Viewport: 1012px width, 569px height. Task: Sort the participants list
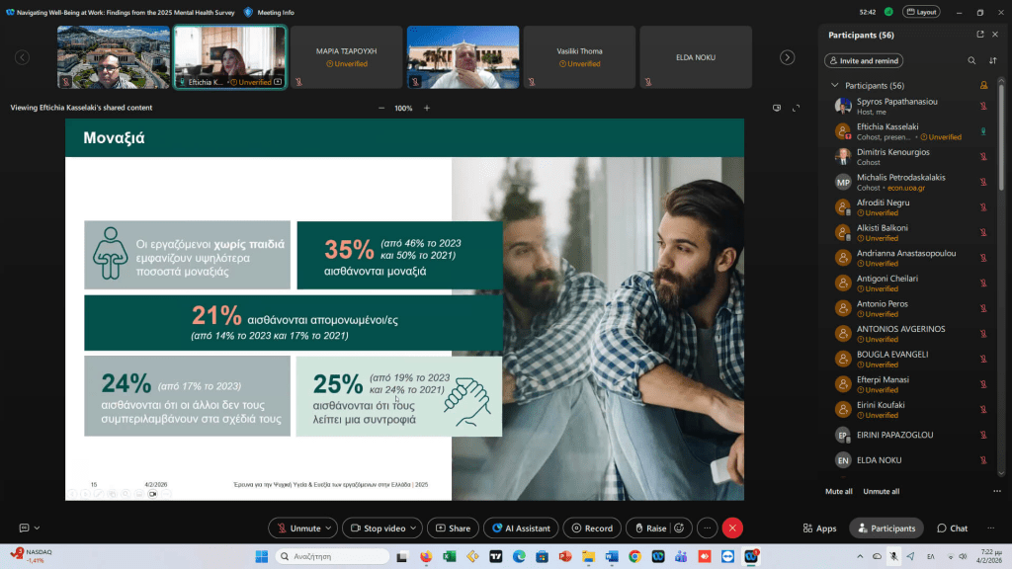click(992, 60)
